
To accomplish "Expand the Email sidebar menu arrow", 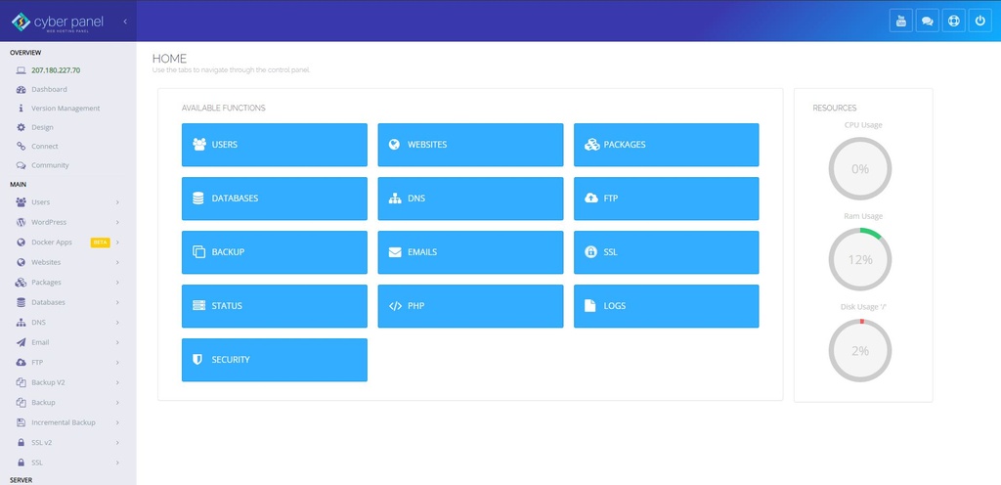I will click(x=118, y=342).
